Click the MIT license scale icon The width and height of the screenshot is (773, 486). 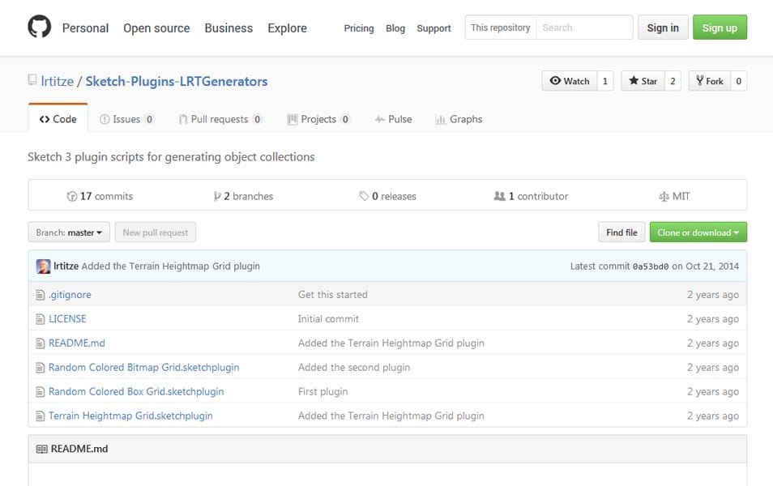pyautogui.click(x=664, y=197)
